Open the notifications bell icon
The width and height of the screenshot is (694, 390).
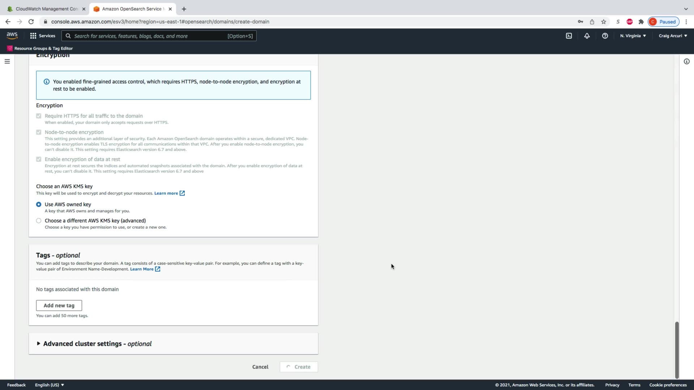pyautogui.click(x=587, y=36)
